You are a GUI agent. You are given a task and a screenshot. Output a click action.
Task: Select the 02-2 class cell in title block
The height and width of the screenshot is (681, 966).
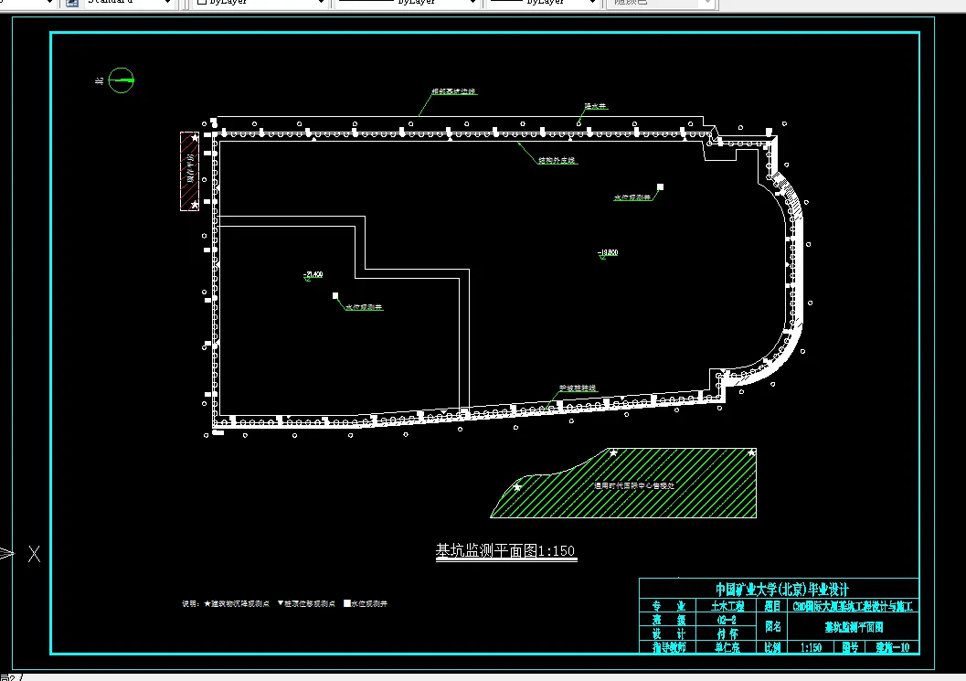[727, 620]
